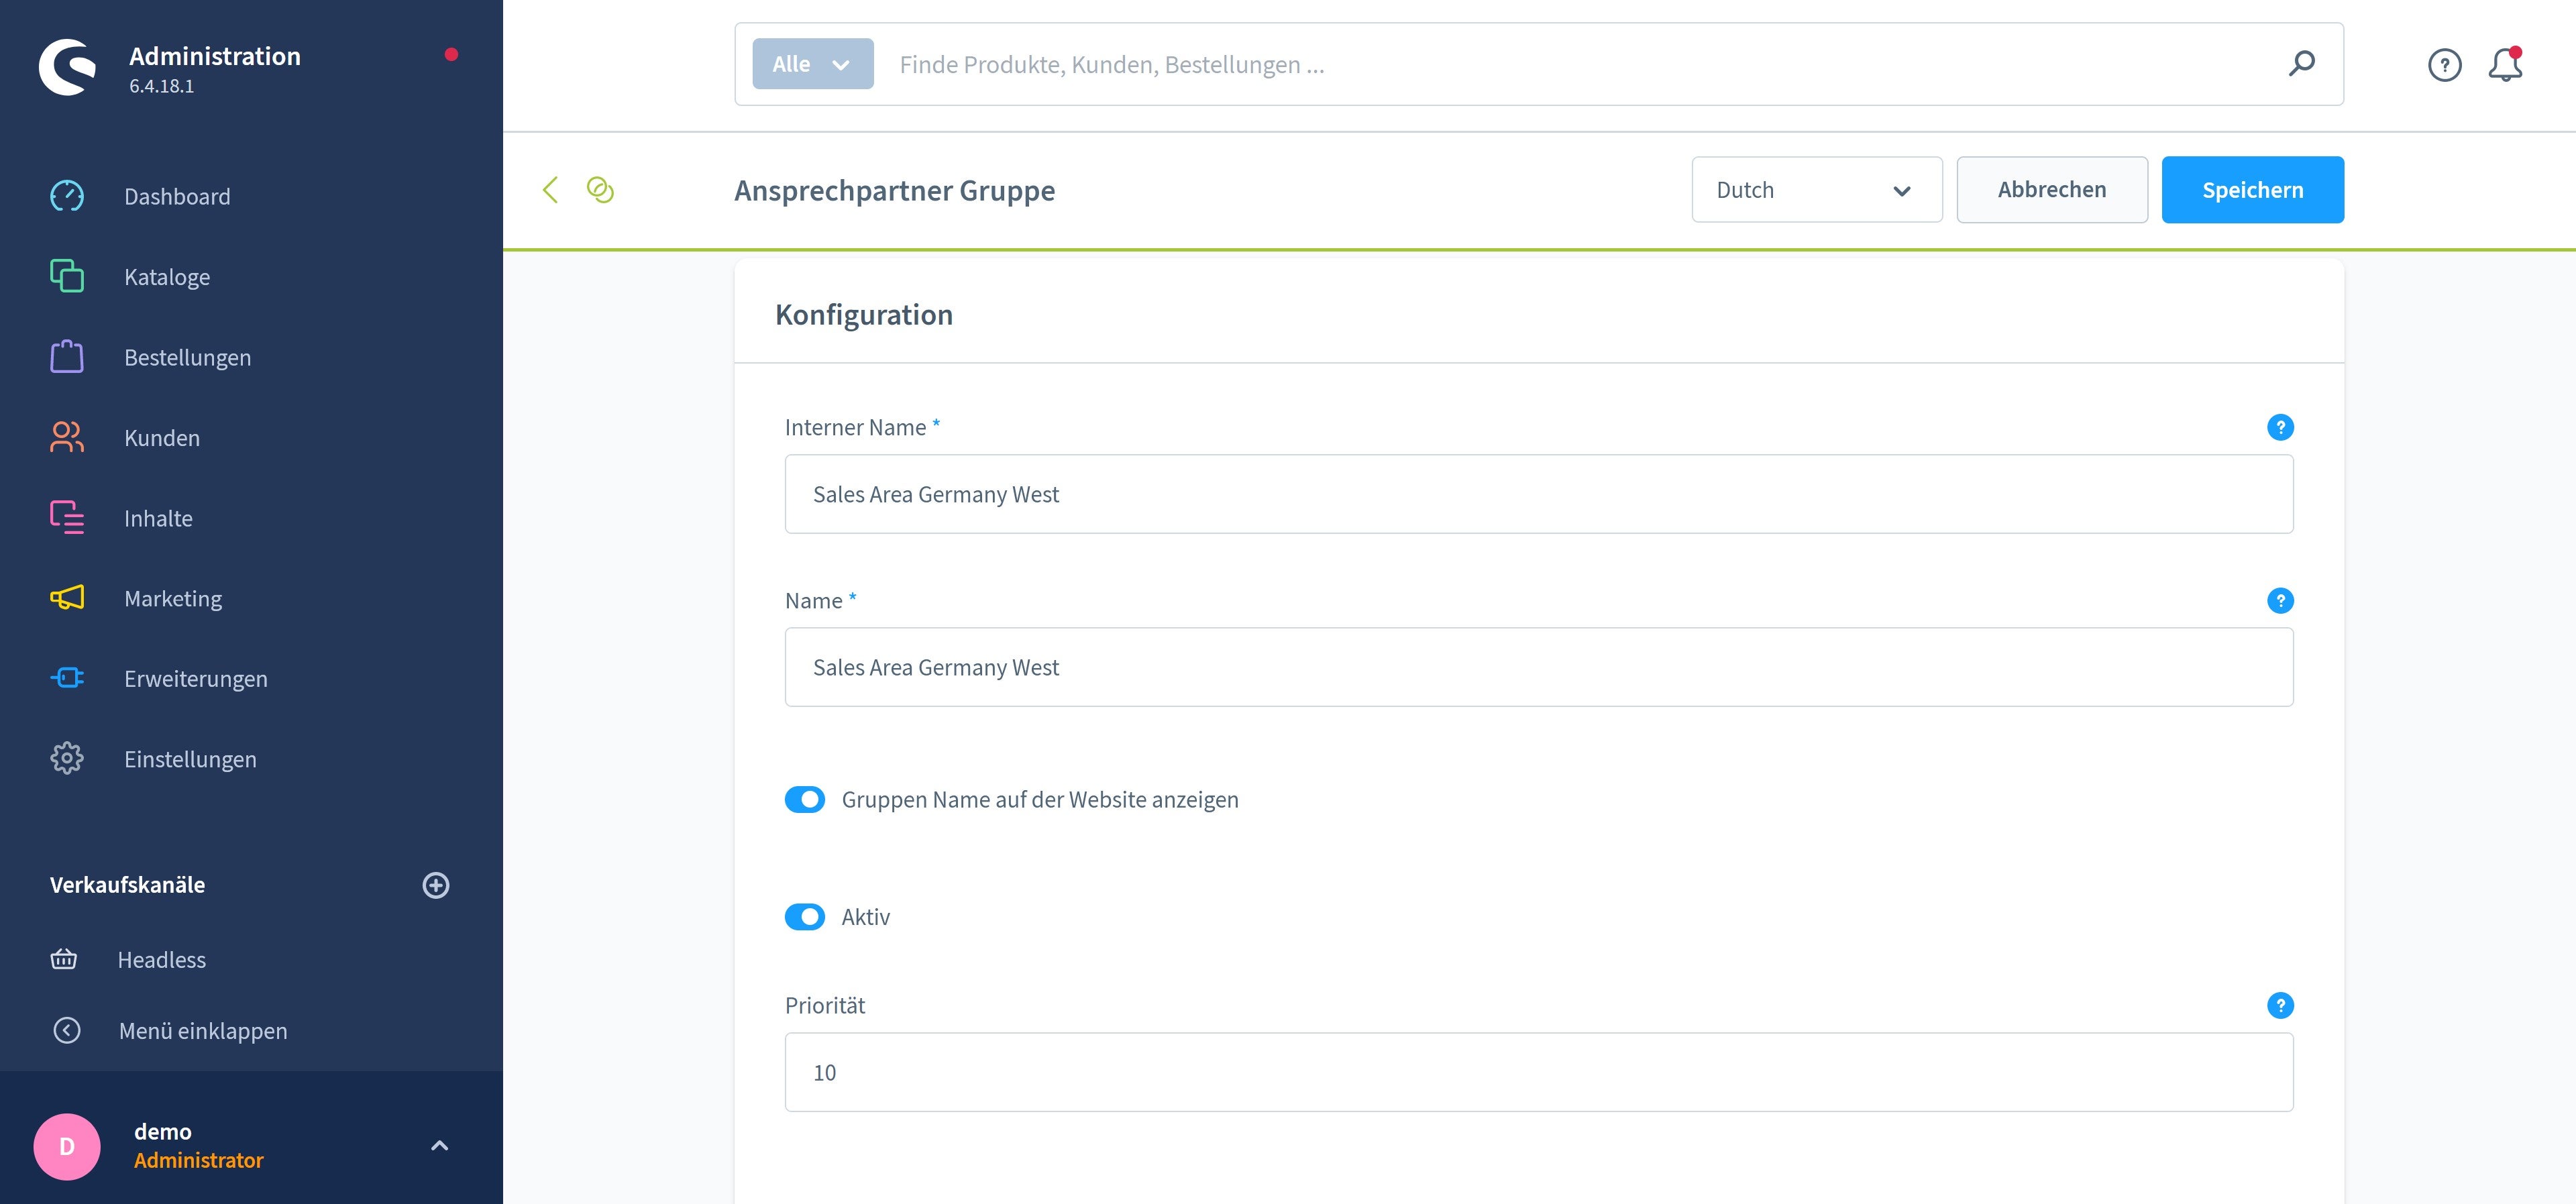This screenshot has width=2576, height=1204.
Task: Click the Marketing megaphone icon
Action: pyautogui.click(x=67, y=598)
